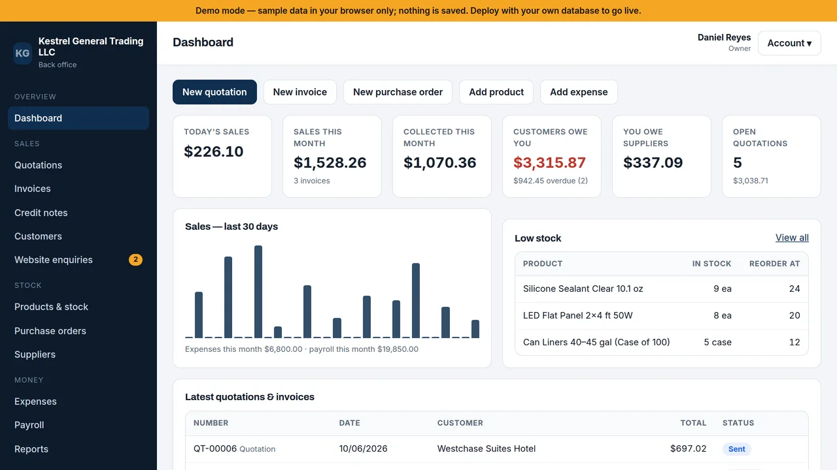
Task: Click the 3 invoices text under monthly sales
Action: 312,181
